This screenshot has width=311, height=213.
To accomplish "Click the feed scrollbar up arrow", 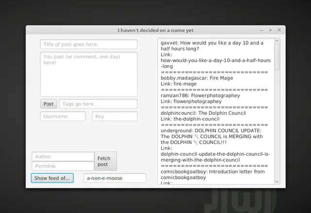I will [x=277, y=41].
